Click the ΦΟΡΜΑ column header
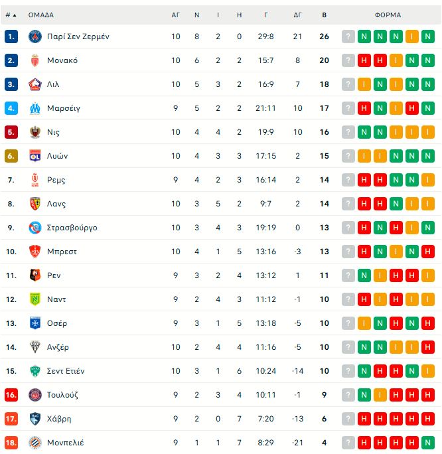The height and width of the screenshot is (454, 442). pos(388,15)
